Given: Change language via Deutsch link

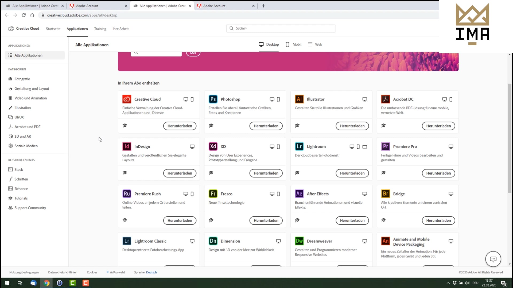Looking at the screenshot, I should pyautogui.click(x=151, y=272).
